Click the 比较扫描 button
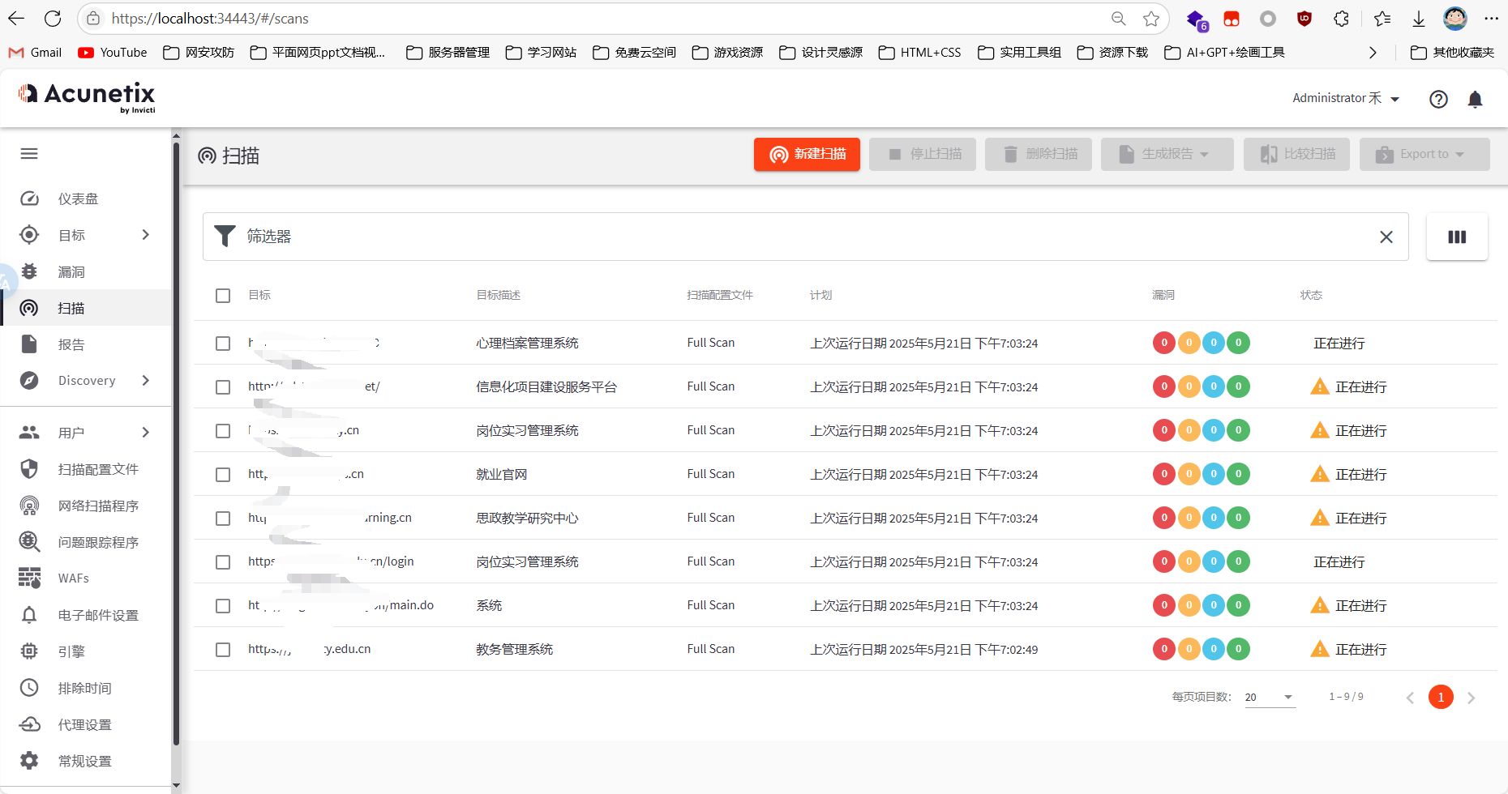Viewport: 1508px width, 794px height. pyautogui.click(x=1296, y=154)
